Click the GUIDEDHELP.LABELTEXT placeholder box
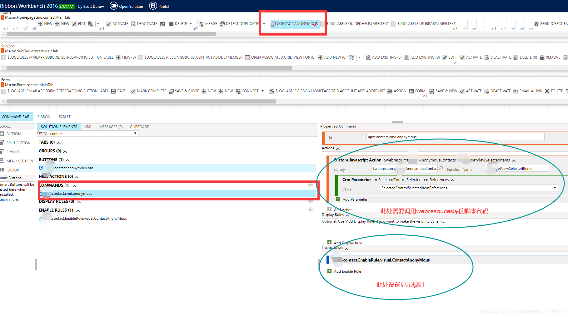This screenshot has width=568, height=317. (323, 24)
